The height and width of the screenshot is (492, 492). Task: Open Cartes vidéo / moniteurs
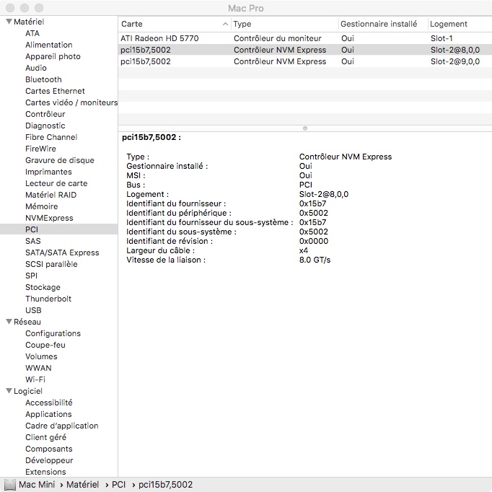click(71, 102)
